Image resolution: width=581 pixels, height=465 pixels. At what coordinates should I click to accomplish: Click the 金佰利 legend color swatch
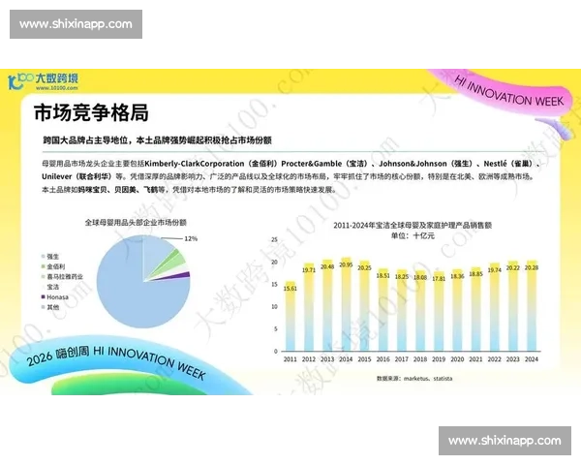click(44, 266)
